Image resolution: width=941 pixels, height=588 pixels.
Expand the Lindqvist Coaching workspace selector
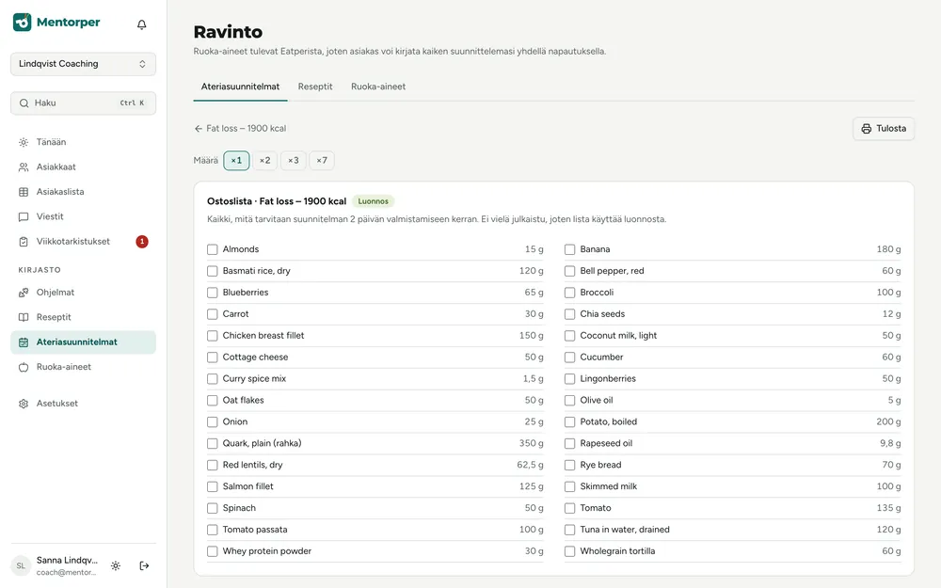[84, 64]
